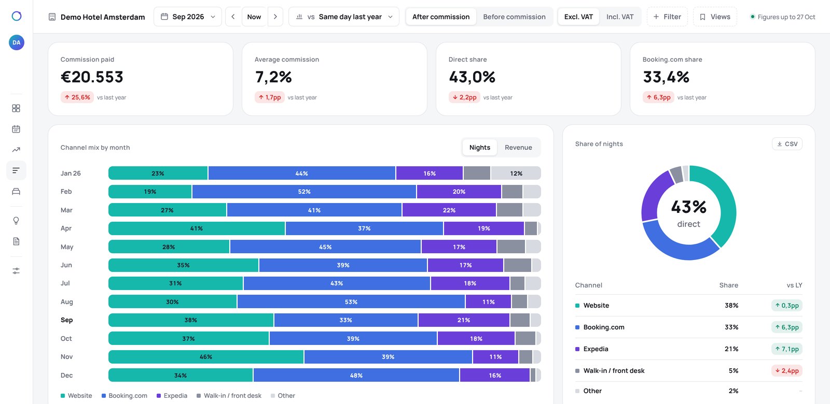Image resolution: width=830 pixels, height=404 pixels.
Task: Switch to Before commission
Action: click(x=514, y=17)
